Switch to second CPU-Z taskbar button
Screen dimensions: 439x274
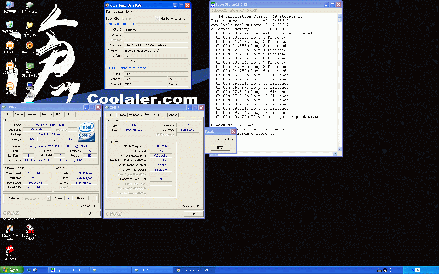coord(153,270)
